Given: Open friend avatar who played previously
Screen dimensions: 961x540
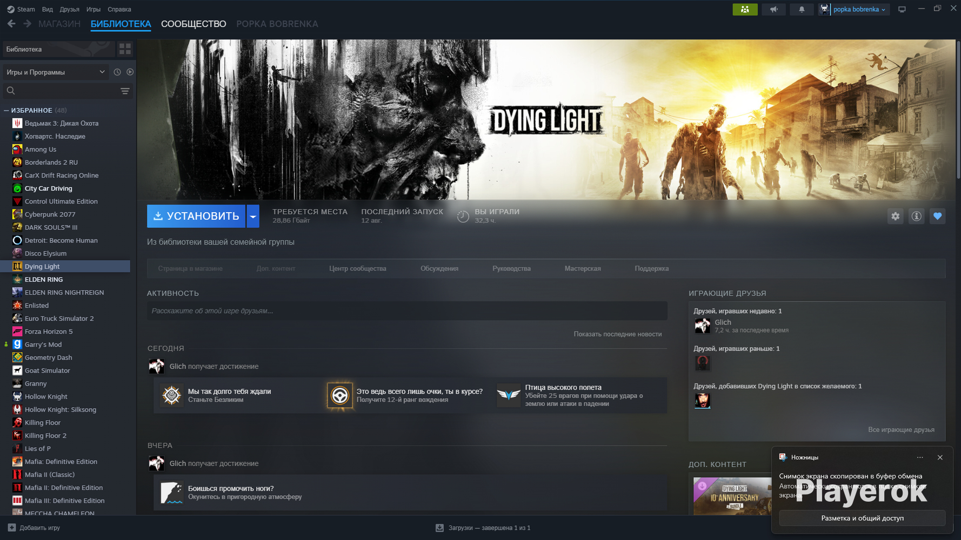Looking at the screenshot, I should click(703, 363).
